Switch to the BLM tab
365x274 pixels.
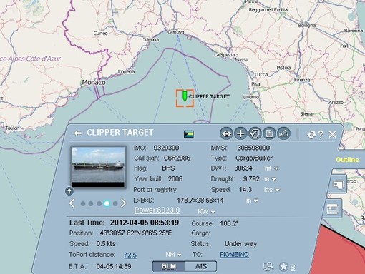pos(168,266)
